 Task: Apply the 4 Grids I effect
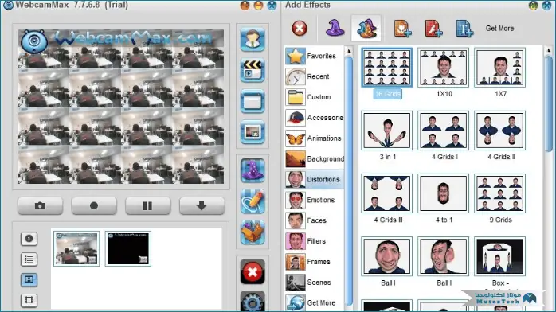(443, 131)
